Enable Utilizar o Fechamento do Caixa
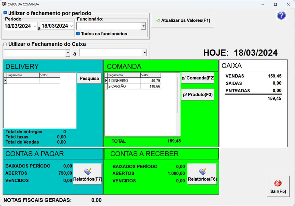The image size is (295, 206). pos(5,44)
